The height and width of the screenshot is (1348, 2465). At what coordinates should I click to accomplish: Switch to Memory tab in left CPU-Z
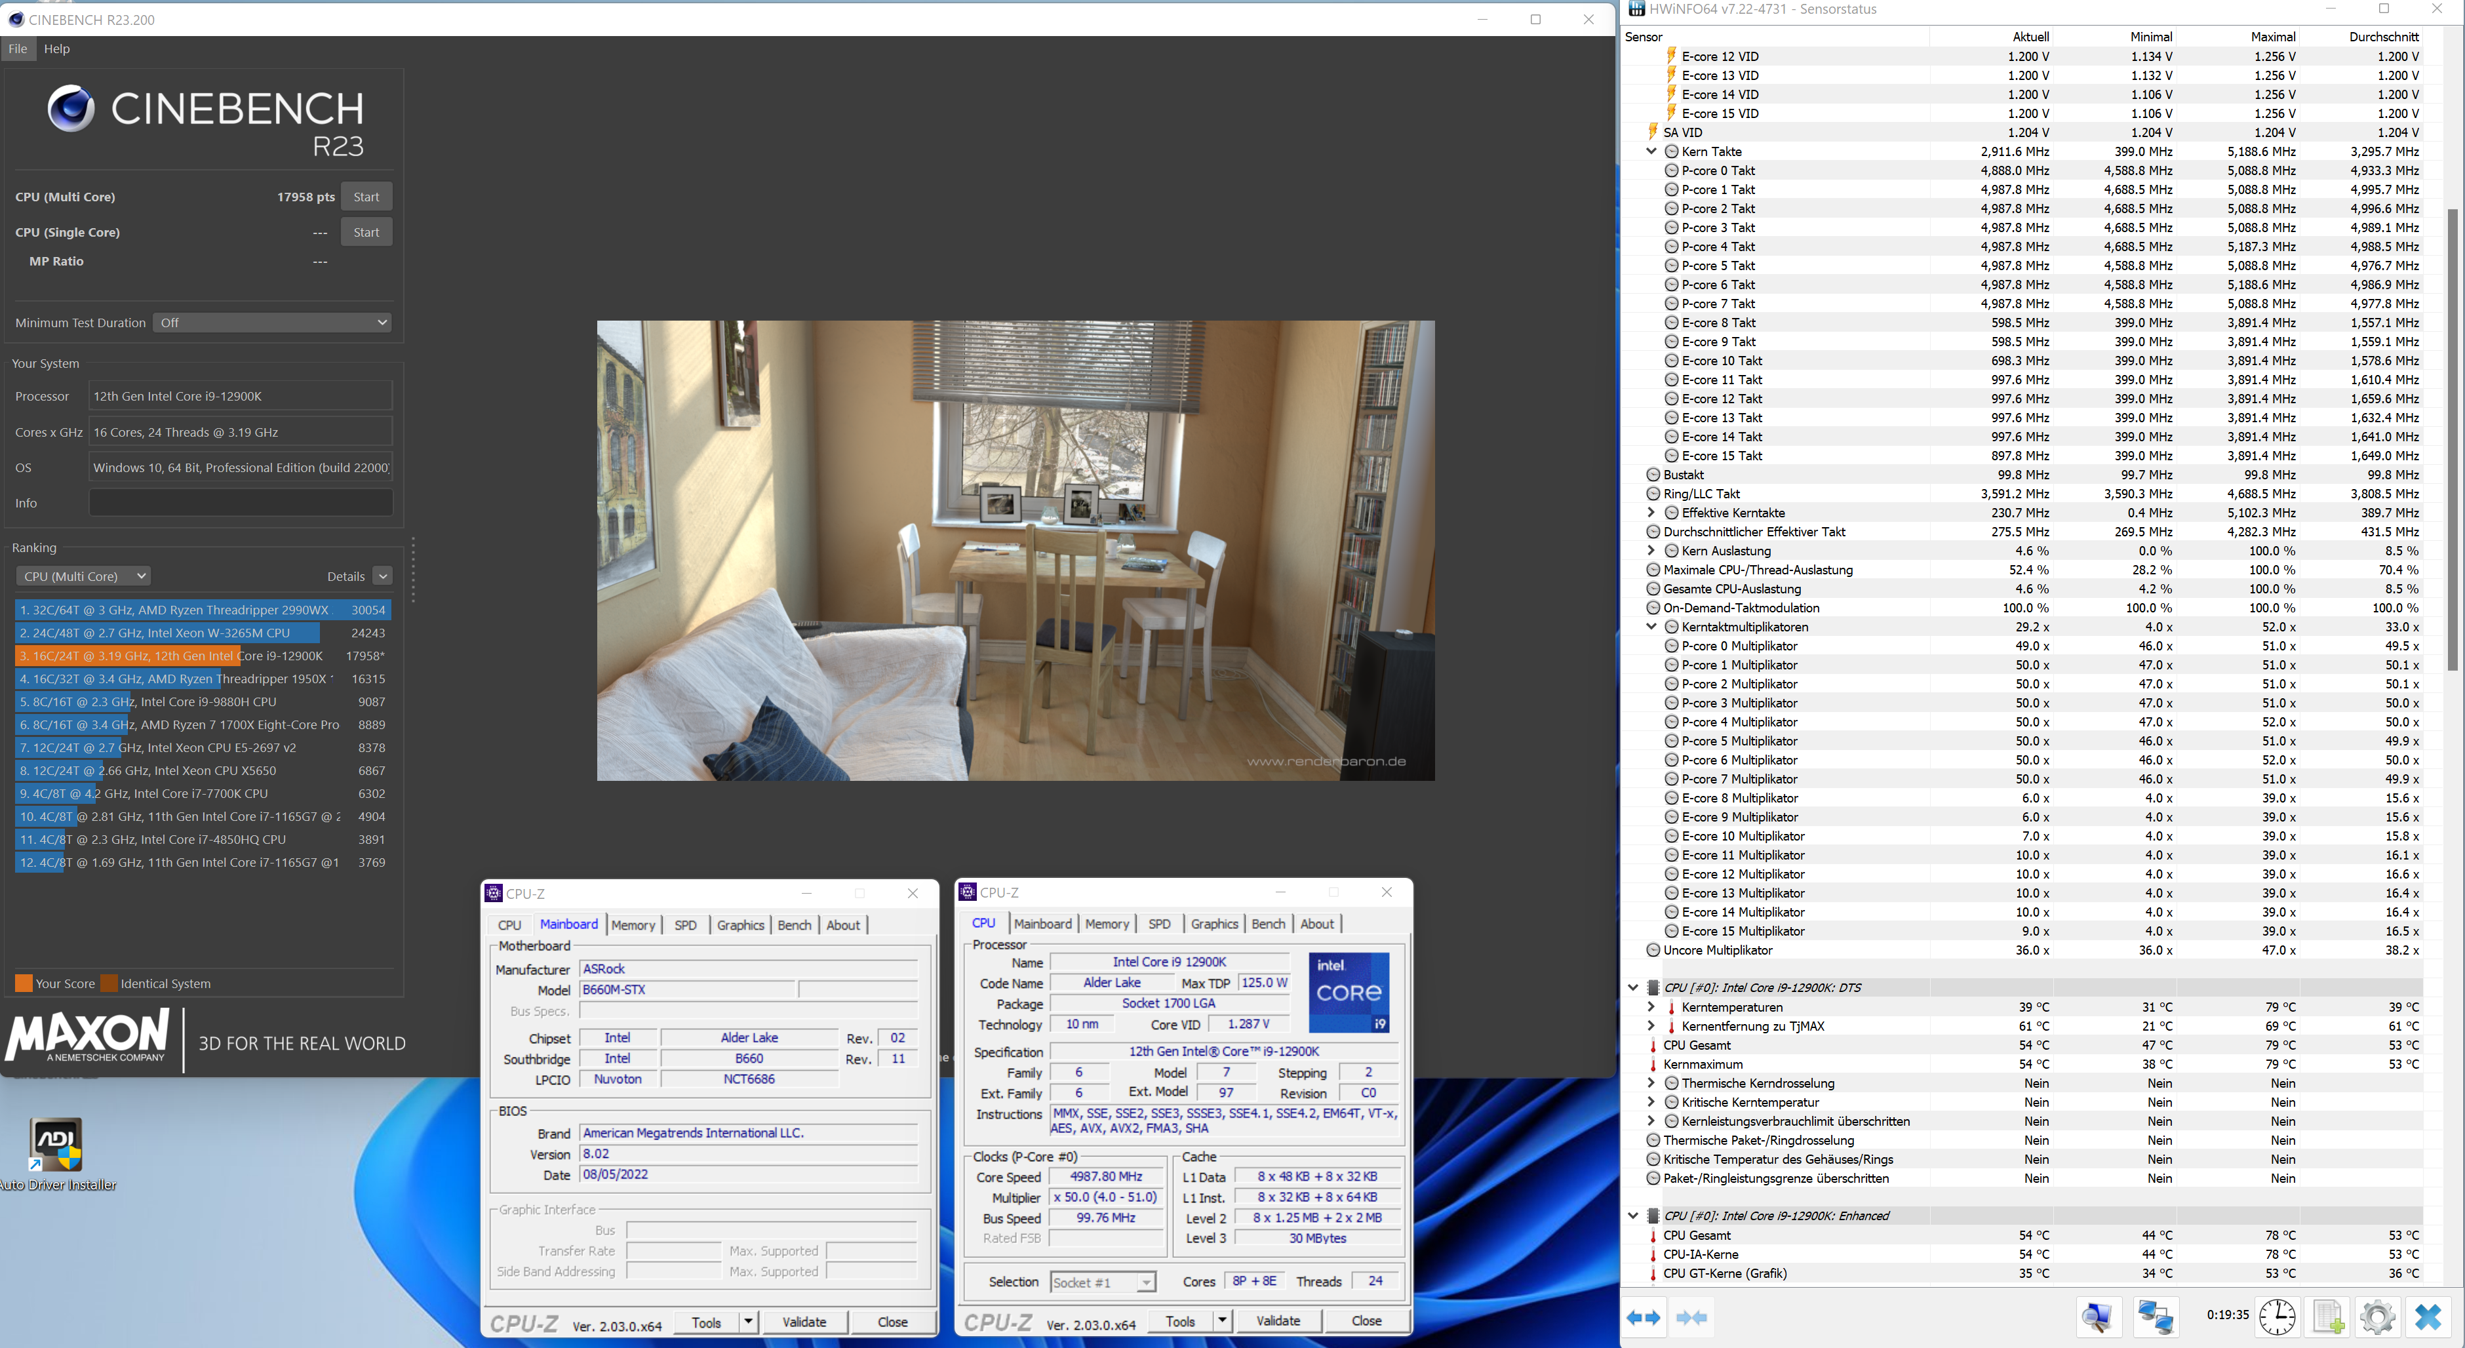click(633, 925)
